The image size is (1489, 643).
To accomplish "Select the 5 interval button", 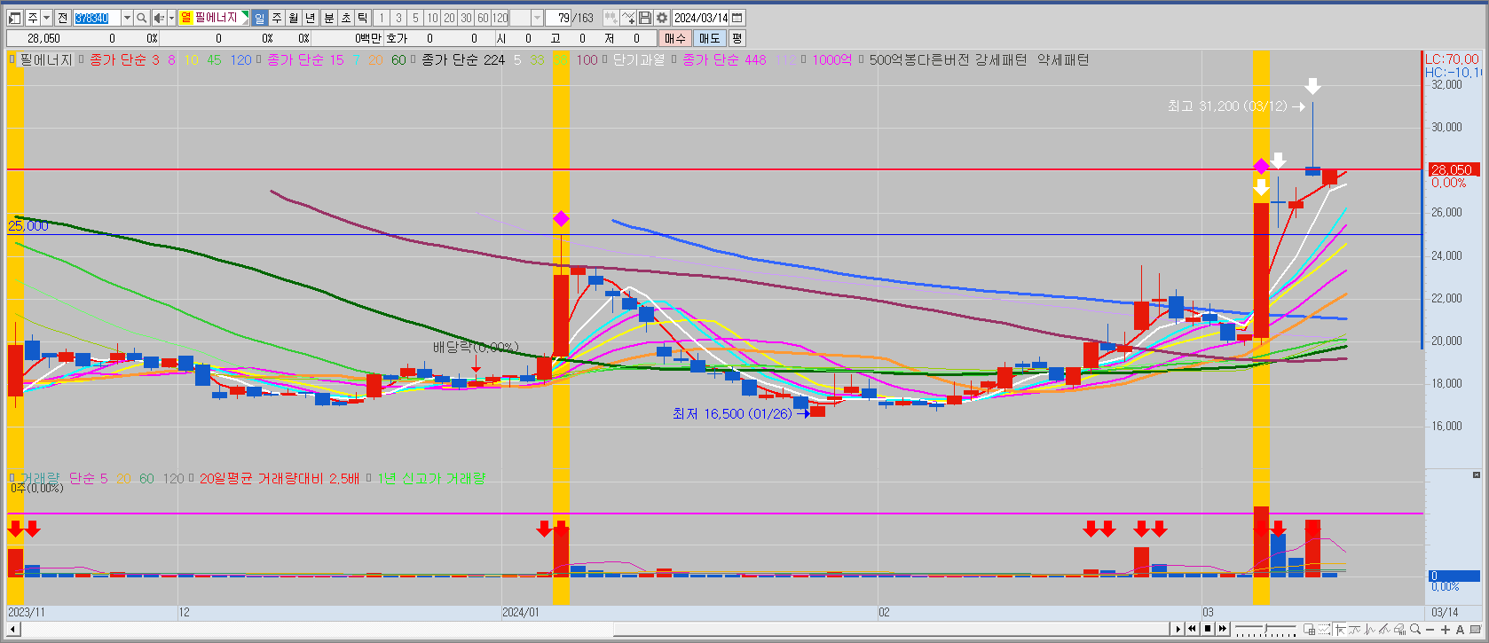I will [415, 18].
